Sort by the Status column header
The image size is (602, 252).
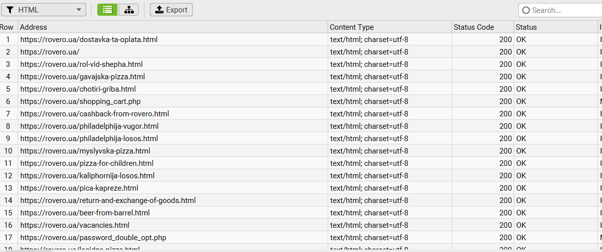[x=526, y=27]
